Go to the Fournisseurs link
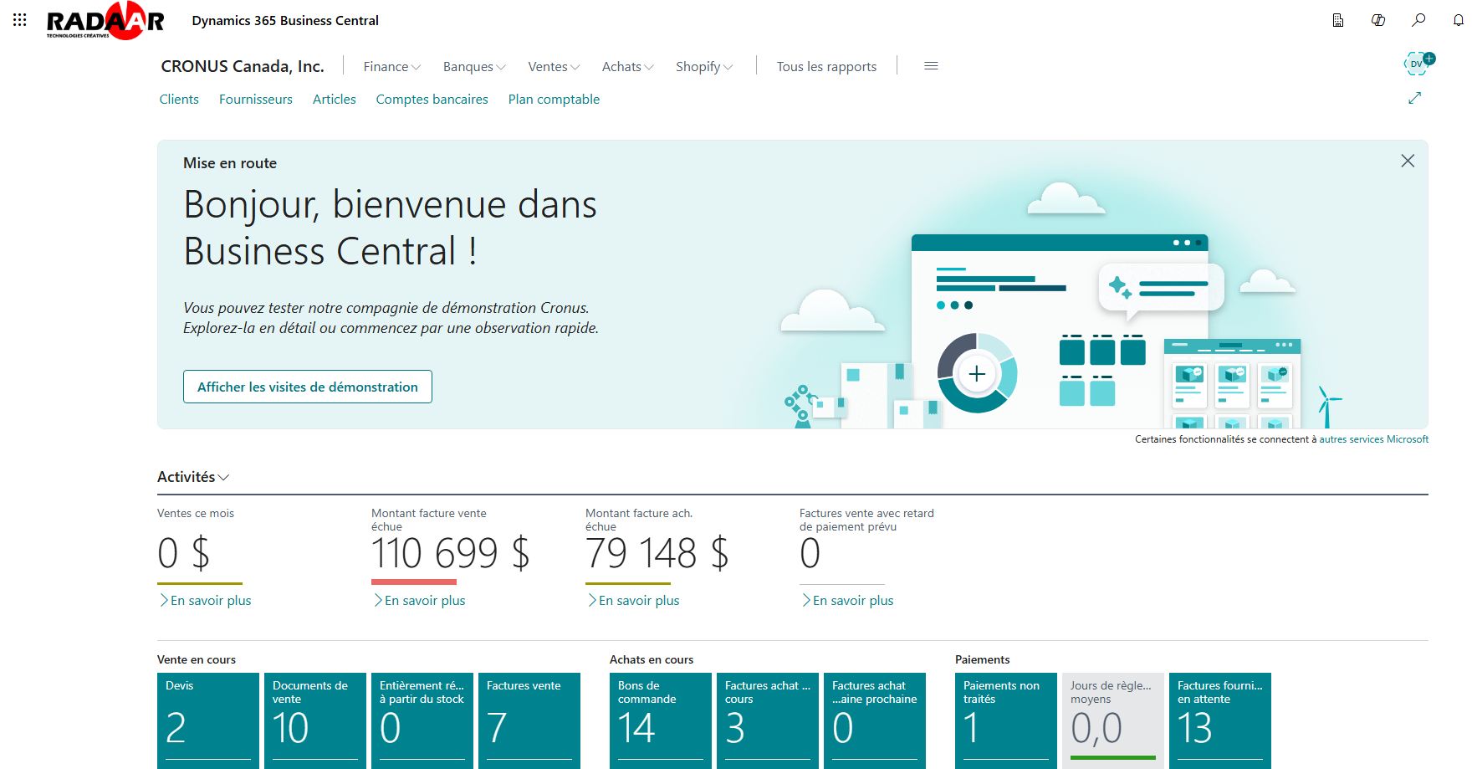Viewport: 1477px width, 769px height. click(256, 100)
